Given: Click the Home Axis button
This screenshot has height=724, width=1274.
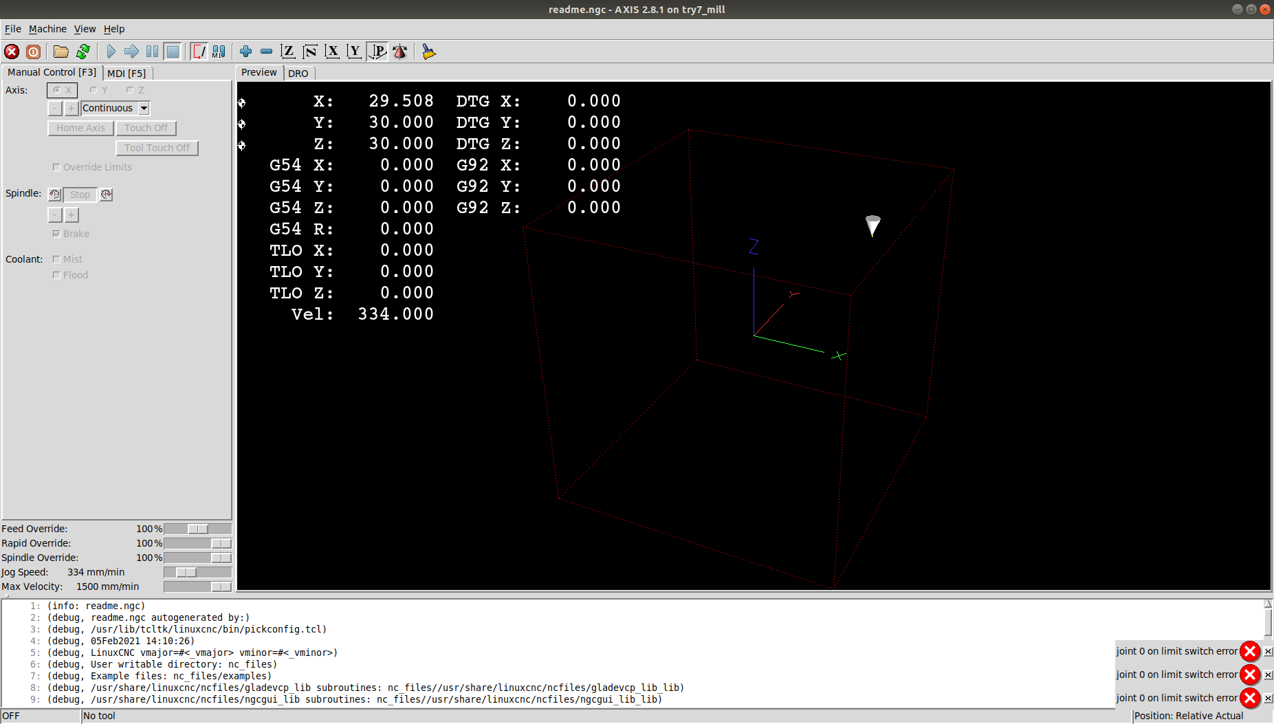Looking at the screenshot, I should [80, 128].
